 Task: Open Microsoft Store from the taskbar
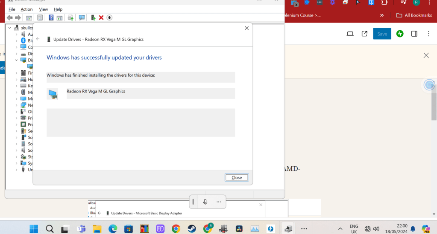coord(129,229)
